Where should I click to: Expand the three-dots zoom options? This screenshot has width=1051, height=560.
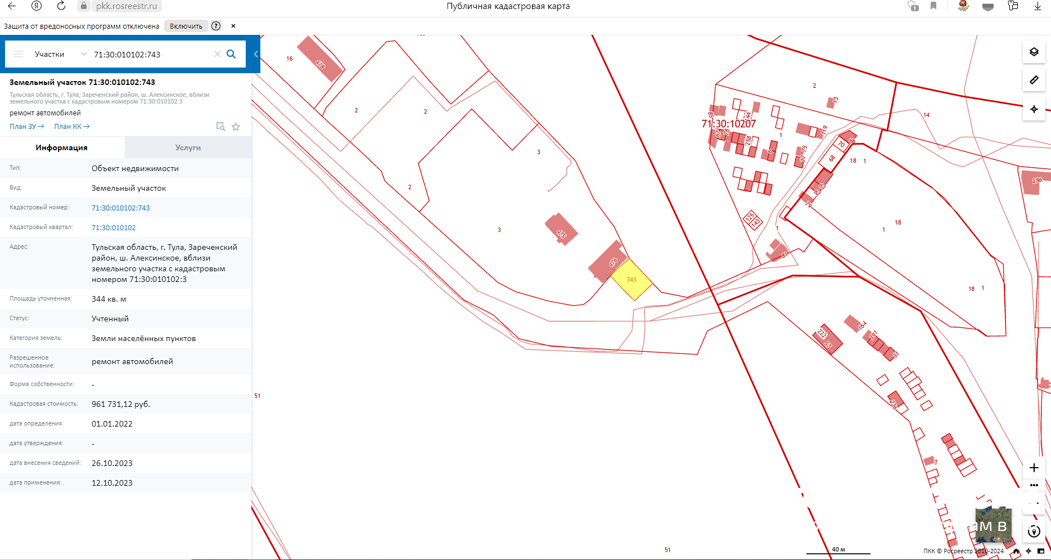(1034, 485)
